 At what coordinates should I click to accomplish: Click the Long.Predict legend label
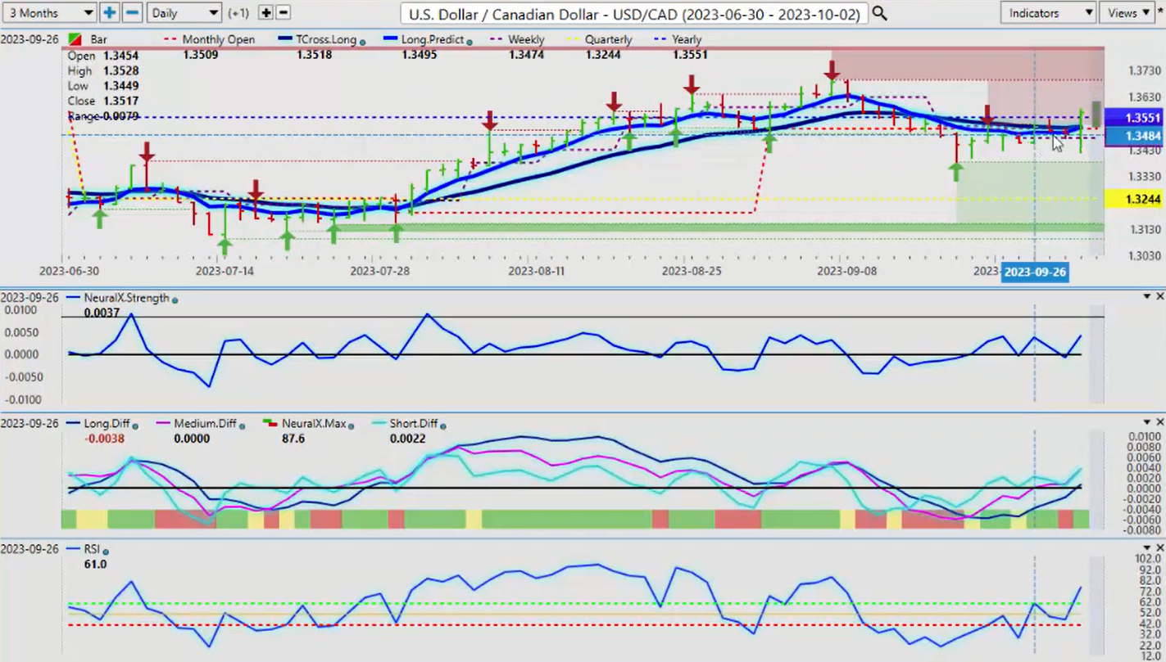(433, 39)
